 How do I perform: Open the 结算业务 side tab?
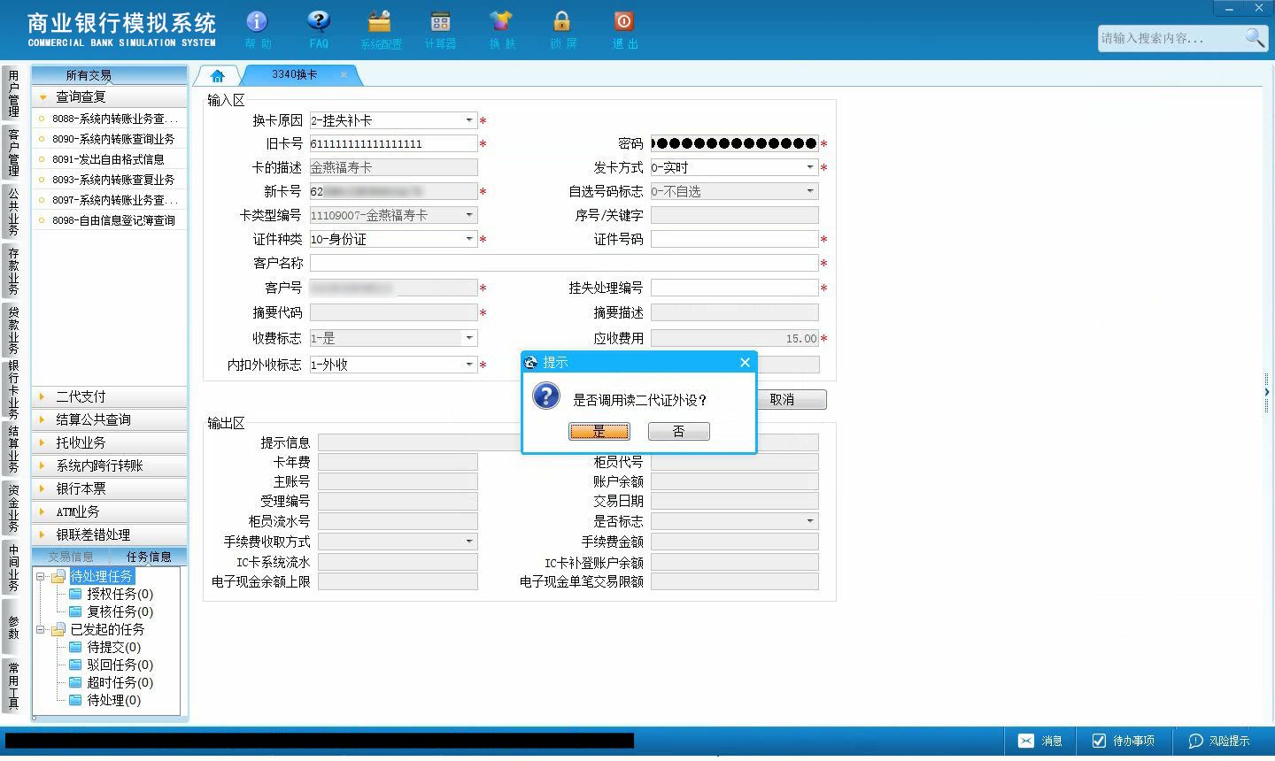[13, 450]
